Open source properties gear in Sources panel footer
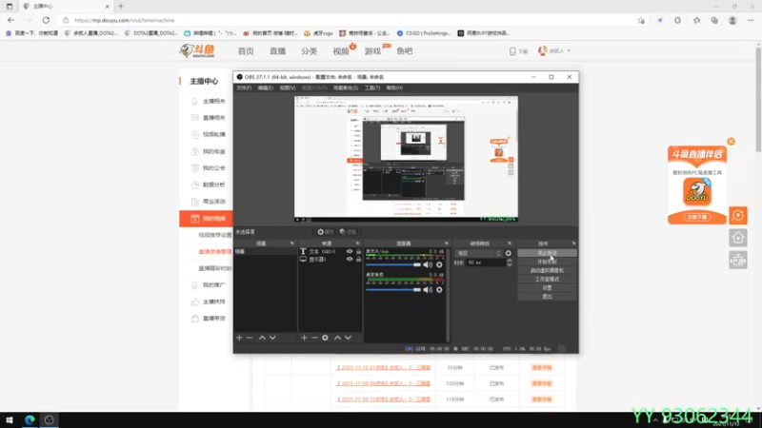This screenshot has width=762, height=428. (325, 338)
